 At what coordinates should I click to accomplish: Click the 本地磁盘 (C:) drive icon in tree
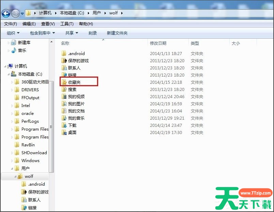[x=14, y=74]
